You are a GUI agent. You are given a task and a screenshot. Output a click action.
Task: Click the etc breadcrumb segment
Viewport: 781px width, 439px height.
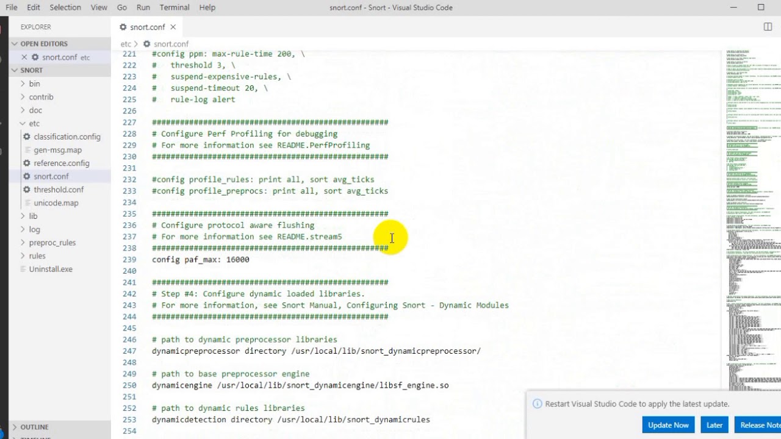coord(126,44)
